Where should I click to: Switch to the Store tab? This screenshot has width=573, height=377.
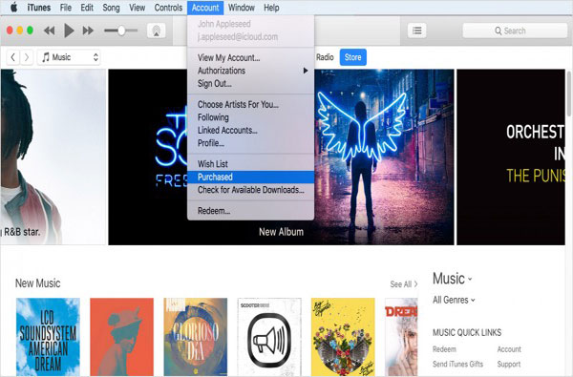(353, 57)
